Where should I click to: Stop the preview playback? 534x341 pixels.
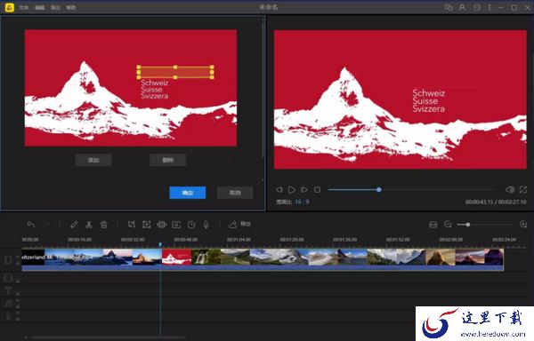pos(317,189)
